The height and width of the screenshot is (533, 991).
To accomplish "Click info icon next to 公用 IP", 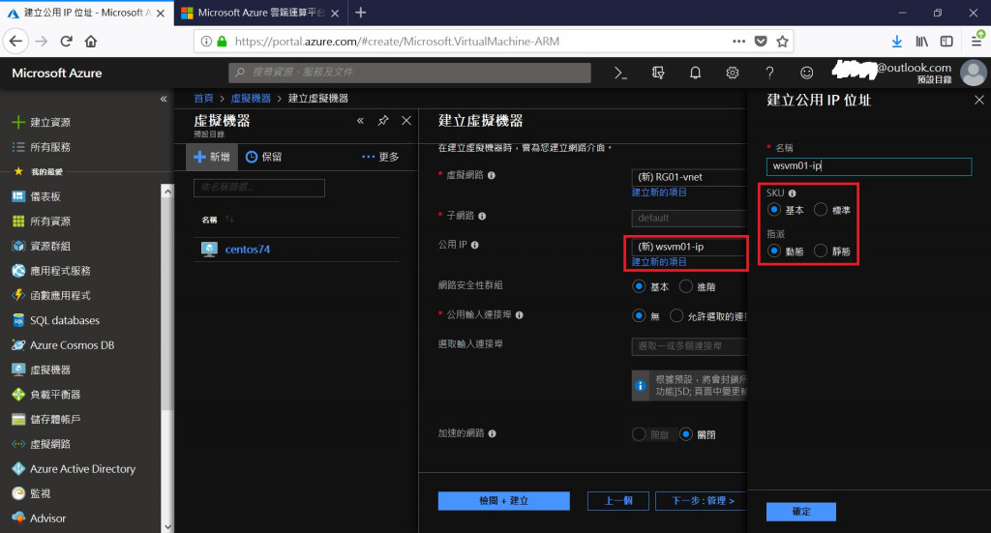I will coord(474,245).
